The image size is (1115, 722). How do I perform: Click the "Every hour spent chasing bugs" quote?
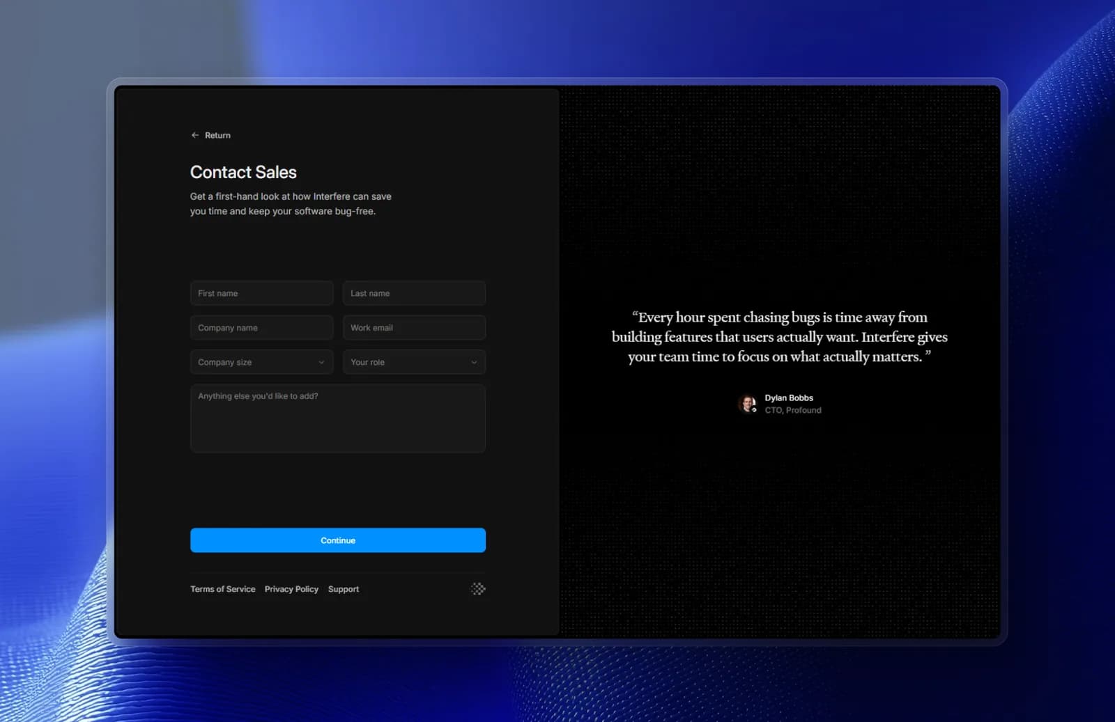click(x=780, y=337)
